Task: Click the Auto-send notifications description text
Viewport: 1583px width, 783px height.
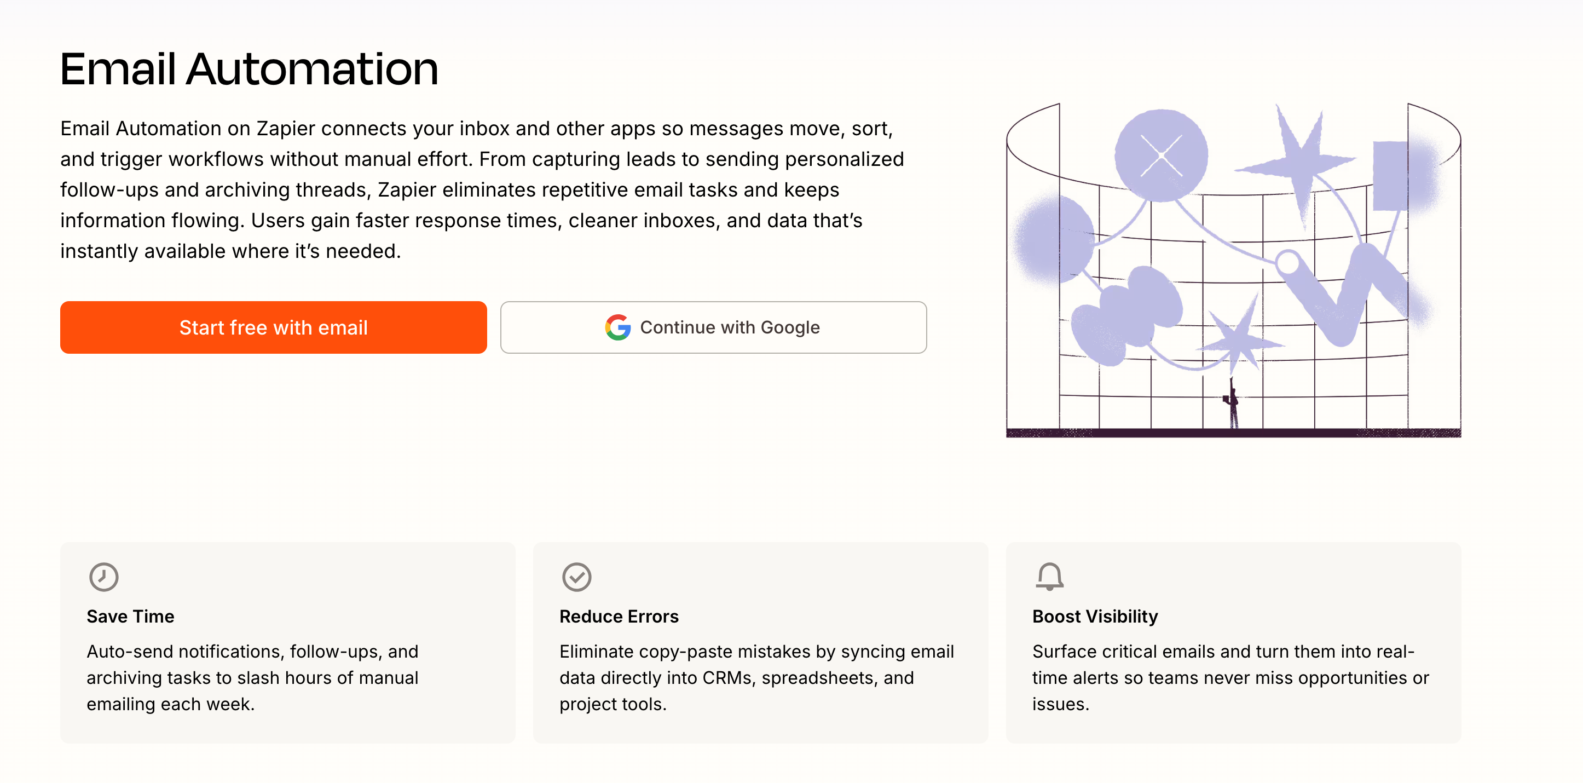Action: tap(252, 677)
